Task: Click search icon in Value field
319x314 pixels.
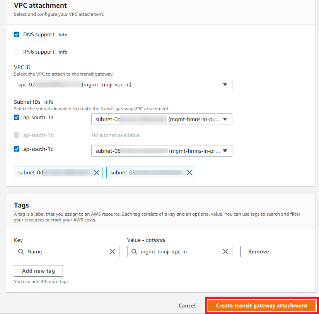Action: tap(134, 252)
